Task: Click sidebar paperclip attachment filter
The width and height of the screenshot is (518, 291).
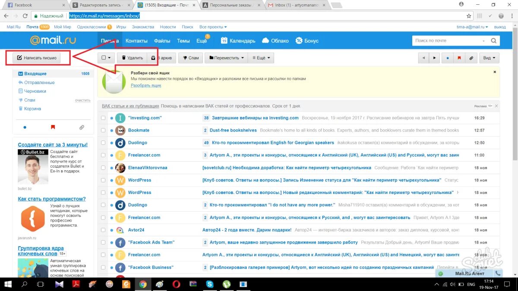Action: click(x=81, y=127)
